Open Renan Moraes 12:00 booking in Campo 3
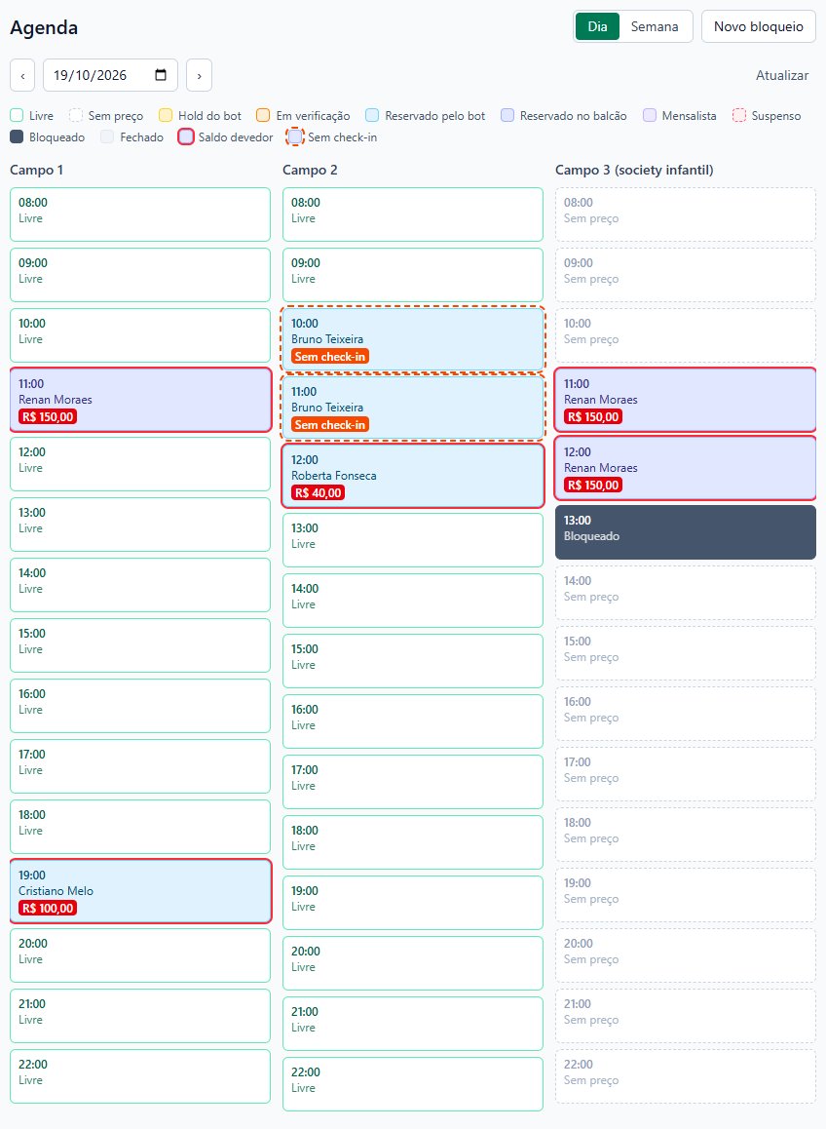 (x=686, y=468)
